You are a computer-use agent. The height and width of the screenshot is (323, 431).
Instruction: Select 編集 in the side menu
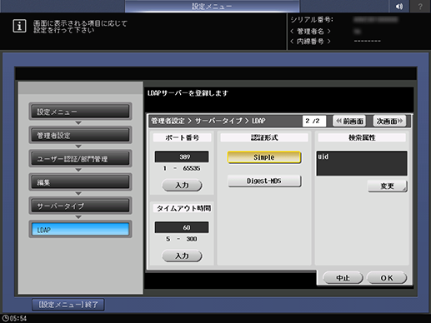(80, 182)
